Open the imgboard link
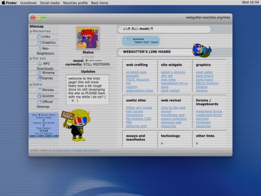 (203, 122)
